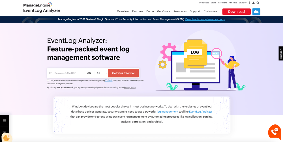Open the Demo menu item
The image size is (283, 142).
click(x=150, y=11)
